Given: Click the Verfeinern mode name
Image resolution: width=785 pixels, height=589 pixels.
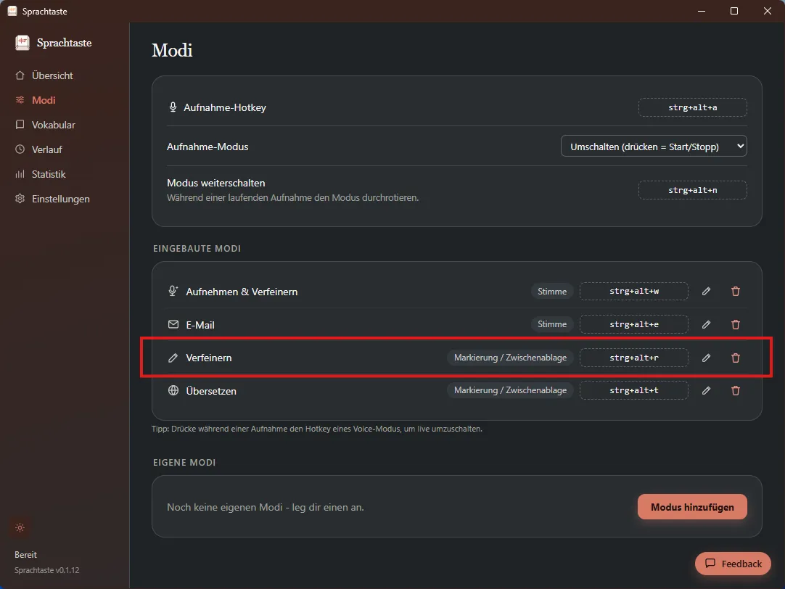Looking at the screenshot, I should (x=209, y=358).
